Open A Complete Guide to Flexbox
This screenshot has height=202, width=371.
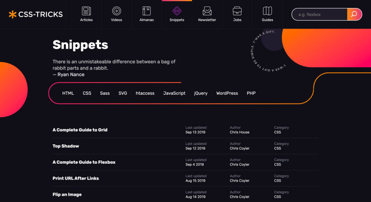(84, 162)
